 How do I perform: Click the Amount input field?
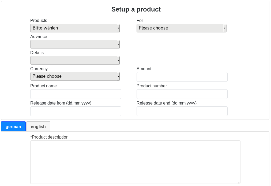182,77
